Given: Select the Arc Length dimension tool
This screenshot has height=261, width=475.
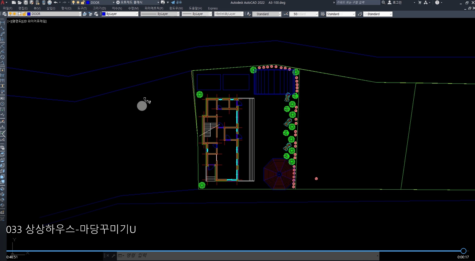Looking at the screenshot, I should tap(2, 34).
